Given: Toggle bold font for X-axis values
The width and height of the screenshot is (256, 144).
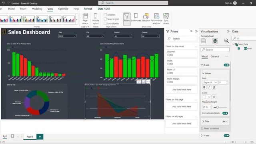Looking at the screenshot, I should (x=204, y=87).
